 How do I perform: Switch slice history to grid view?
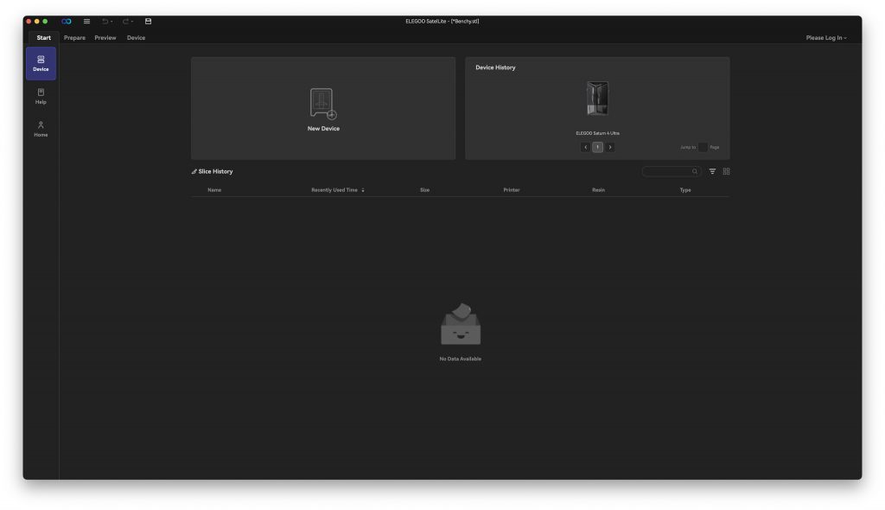tap(726, 171)
